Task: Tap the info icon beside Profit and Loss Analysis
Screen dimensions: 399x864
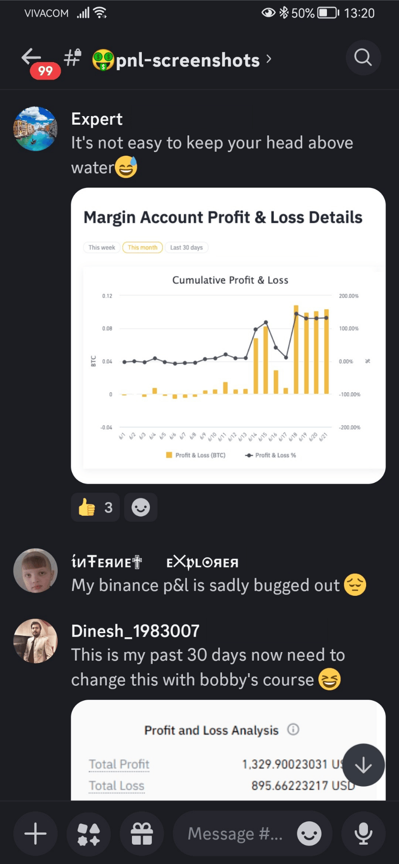Action: click(x=293, y=729)
